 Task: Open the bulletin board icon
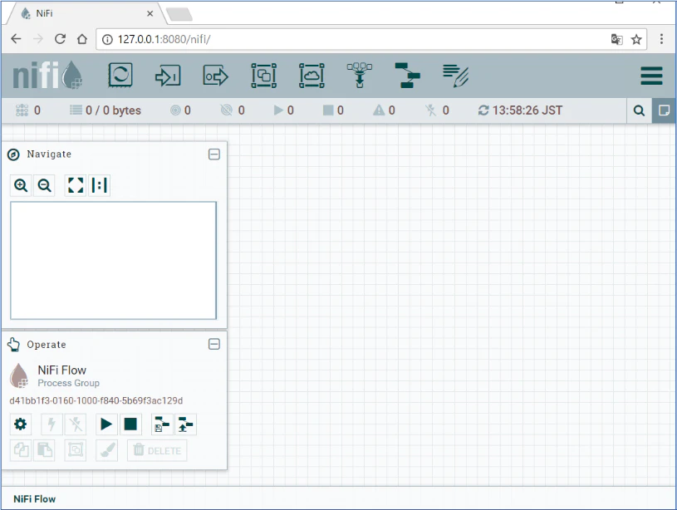(664, 110)
